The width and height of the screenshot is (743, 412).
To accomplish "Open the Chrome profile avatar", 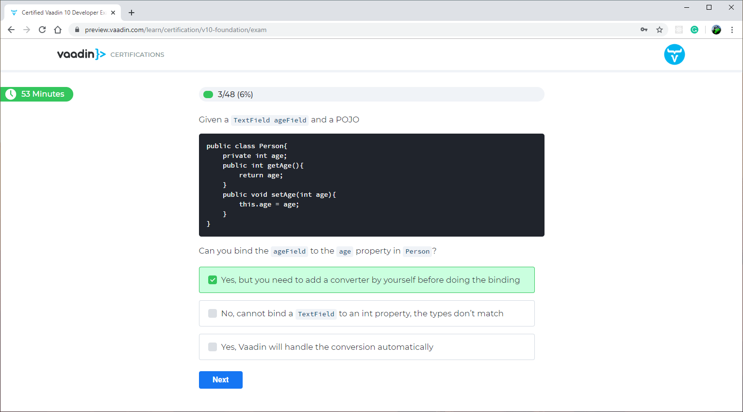I will point(716,30).
